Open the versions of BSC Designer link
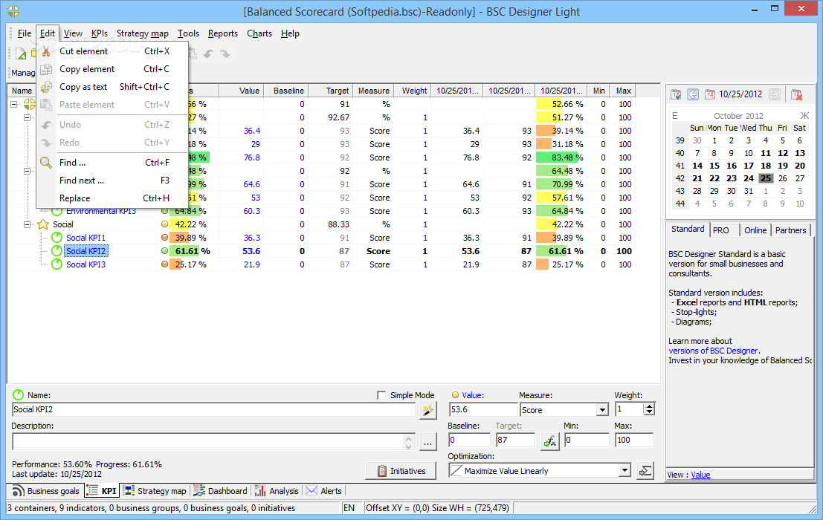The image size is (823, 520). pyautogui.click(x=713, y=351)
